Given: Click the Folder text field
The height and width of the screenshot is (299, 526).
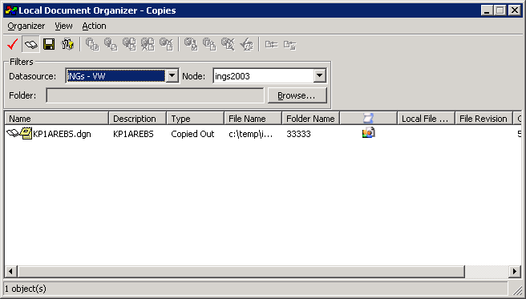Looking at the screenshot, I should [x=155, y=95].
